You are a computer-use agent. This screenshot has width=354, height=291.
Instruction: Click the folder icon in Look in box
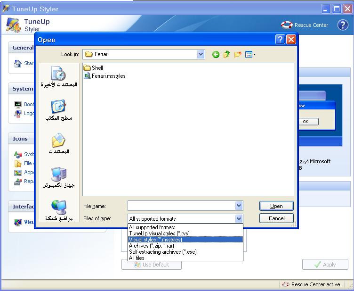click(x=88, y=54)
